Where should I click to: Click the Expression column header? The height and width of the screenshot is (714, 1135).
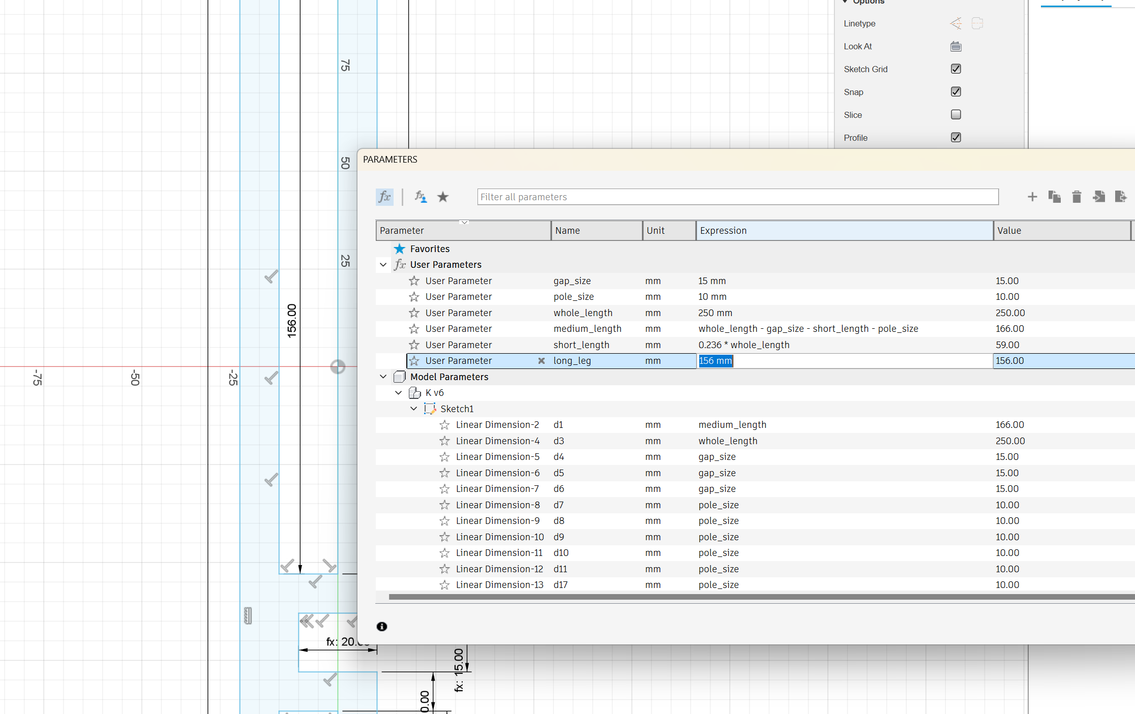click(845, 231)
